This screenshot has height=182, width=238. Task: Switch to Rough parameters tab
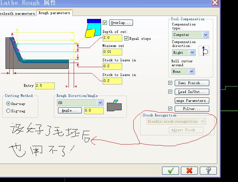pos(54,13)
